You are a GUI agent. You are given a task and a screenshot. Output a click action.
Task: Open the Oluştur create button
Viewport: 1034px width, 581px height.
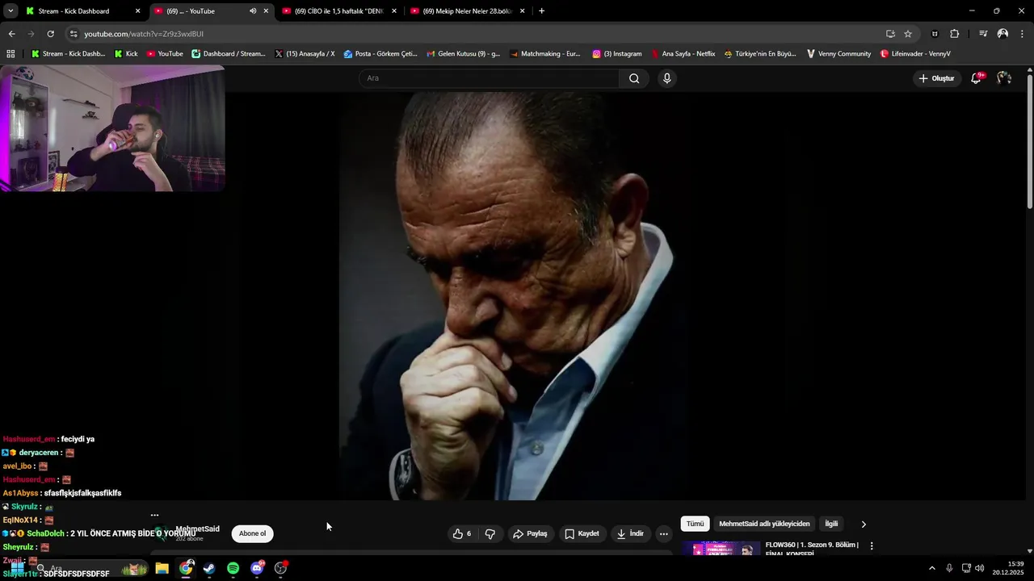[x=937, y=78]
